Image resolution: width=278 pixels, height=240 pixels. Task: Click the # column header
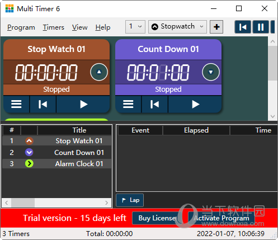tap(12, 130)
